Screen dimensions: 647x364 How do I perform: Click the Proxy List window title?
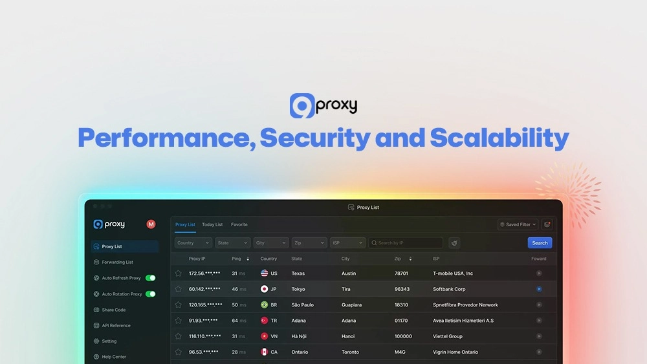click(364, 208)
